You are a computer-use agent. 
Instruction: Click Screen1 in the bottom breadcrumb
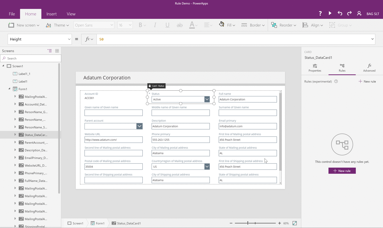[76, 223]
